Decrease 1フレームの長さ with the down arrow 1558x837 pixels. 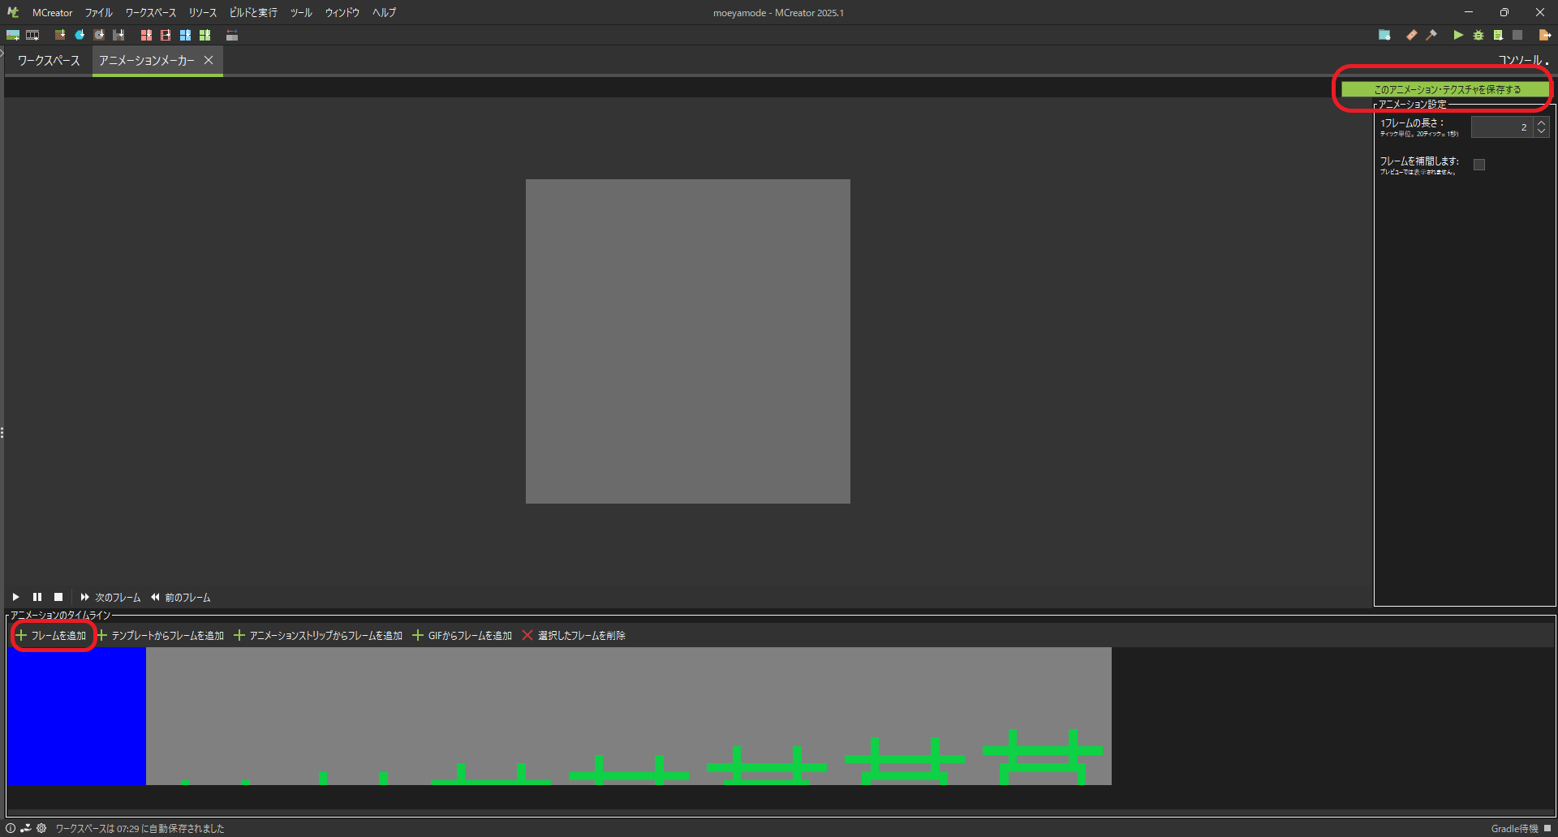[x=1542, y=131]
